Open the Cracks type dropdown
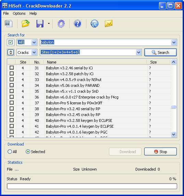This screenshot has height=196, width=184. [x=34, y=53]
